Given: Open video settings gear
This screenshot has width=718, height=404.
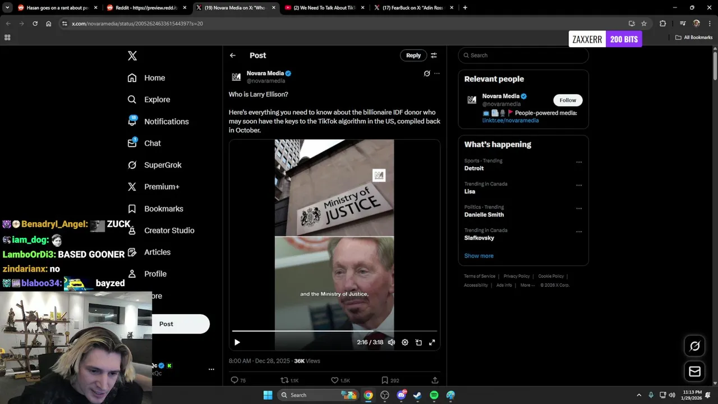Looking at the screenshot, I should tap(405, 342).
